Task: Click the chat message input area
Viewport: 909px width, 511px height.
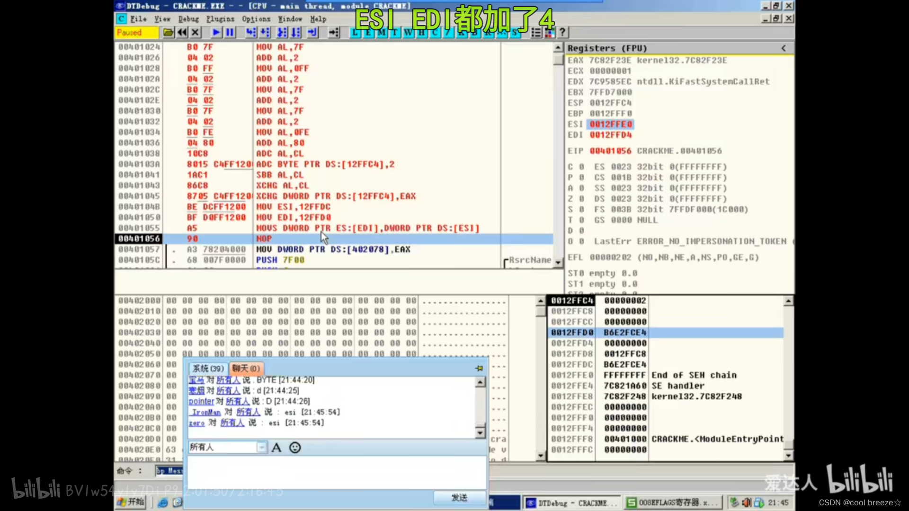Action: point(337,472)
